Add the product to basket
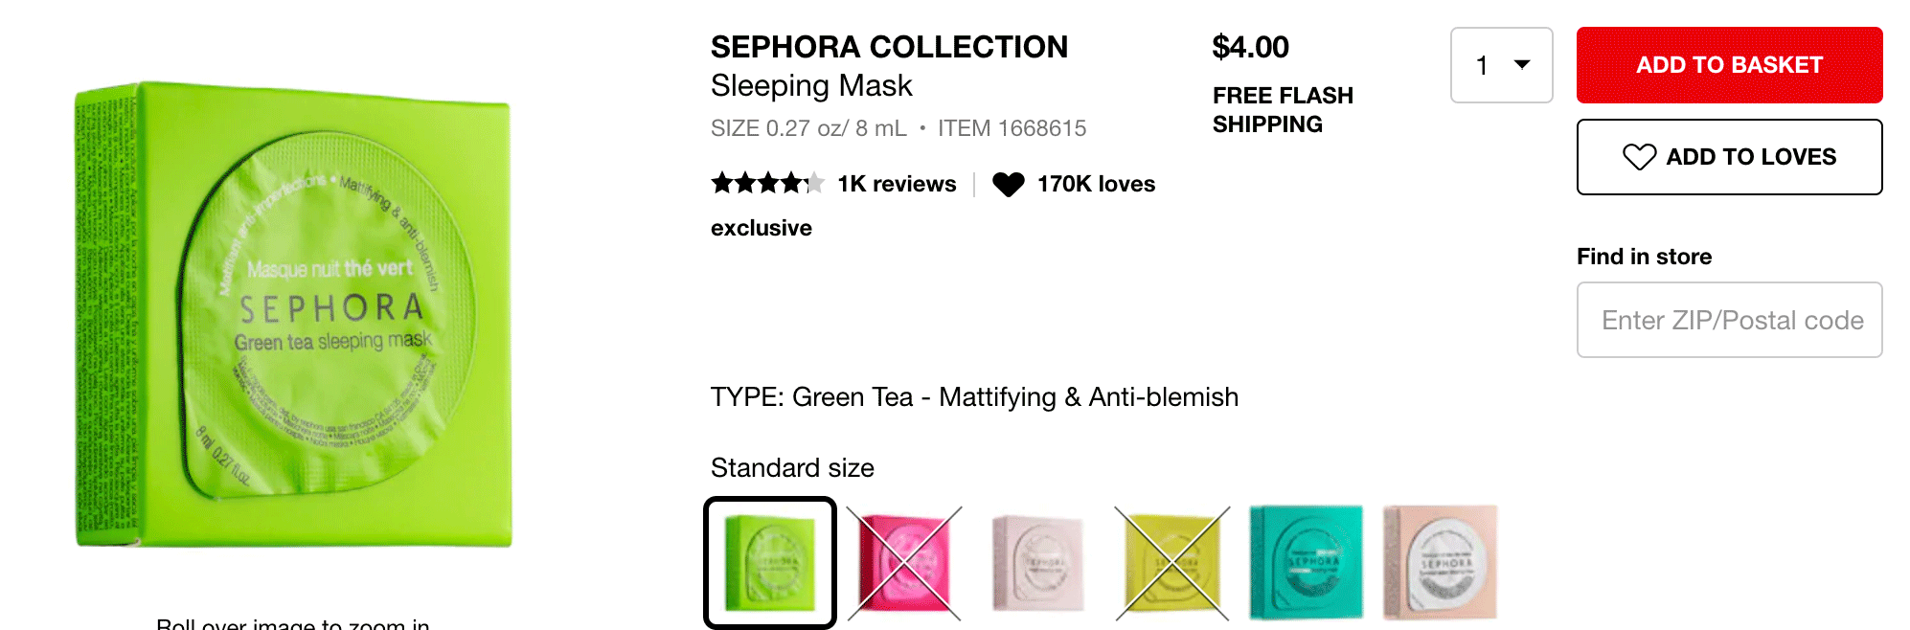Viewport: 1910px width, 630px height. (x=1730, y=65)
